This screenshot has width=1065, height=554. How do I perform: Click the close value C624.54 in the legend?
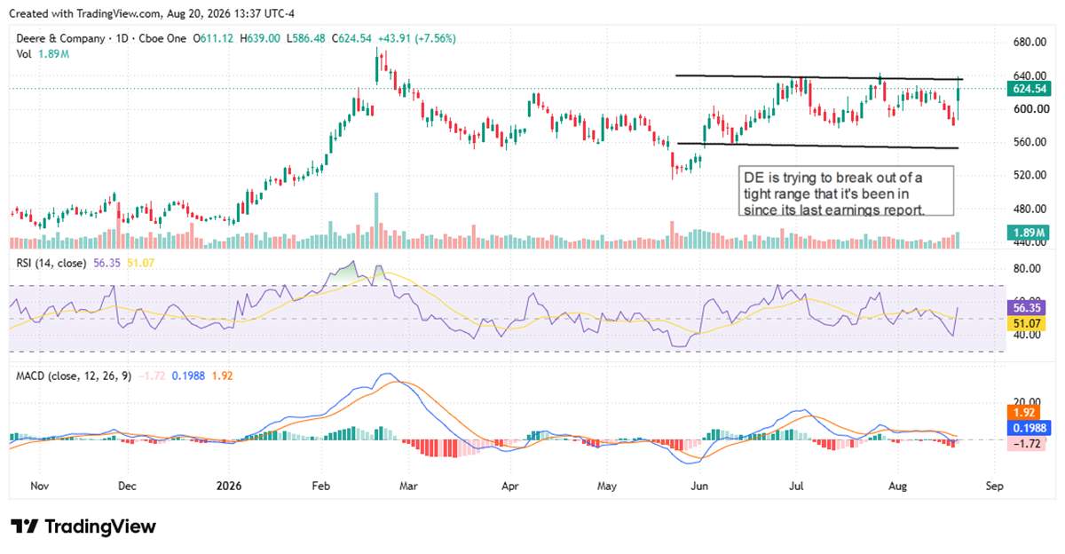(x=353, y=38)
